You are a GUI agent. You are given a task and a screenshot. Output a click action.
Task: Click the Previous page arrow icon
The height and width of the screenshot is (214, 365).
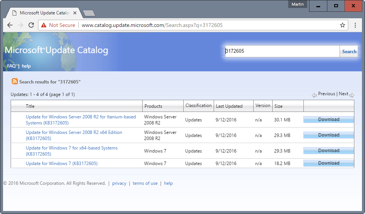tap(314, 95)
